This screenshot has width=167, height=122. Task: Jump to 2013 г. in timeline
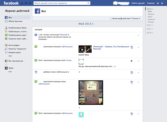pos(150,9)
